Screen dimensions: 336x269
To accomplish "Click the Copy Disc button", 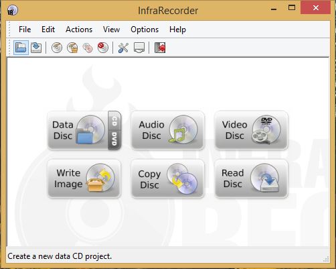I will [168, 178].
